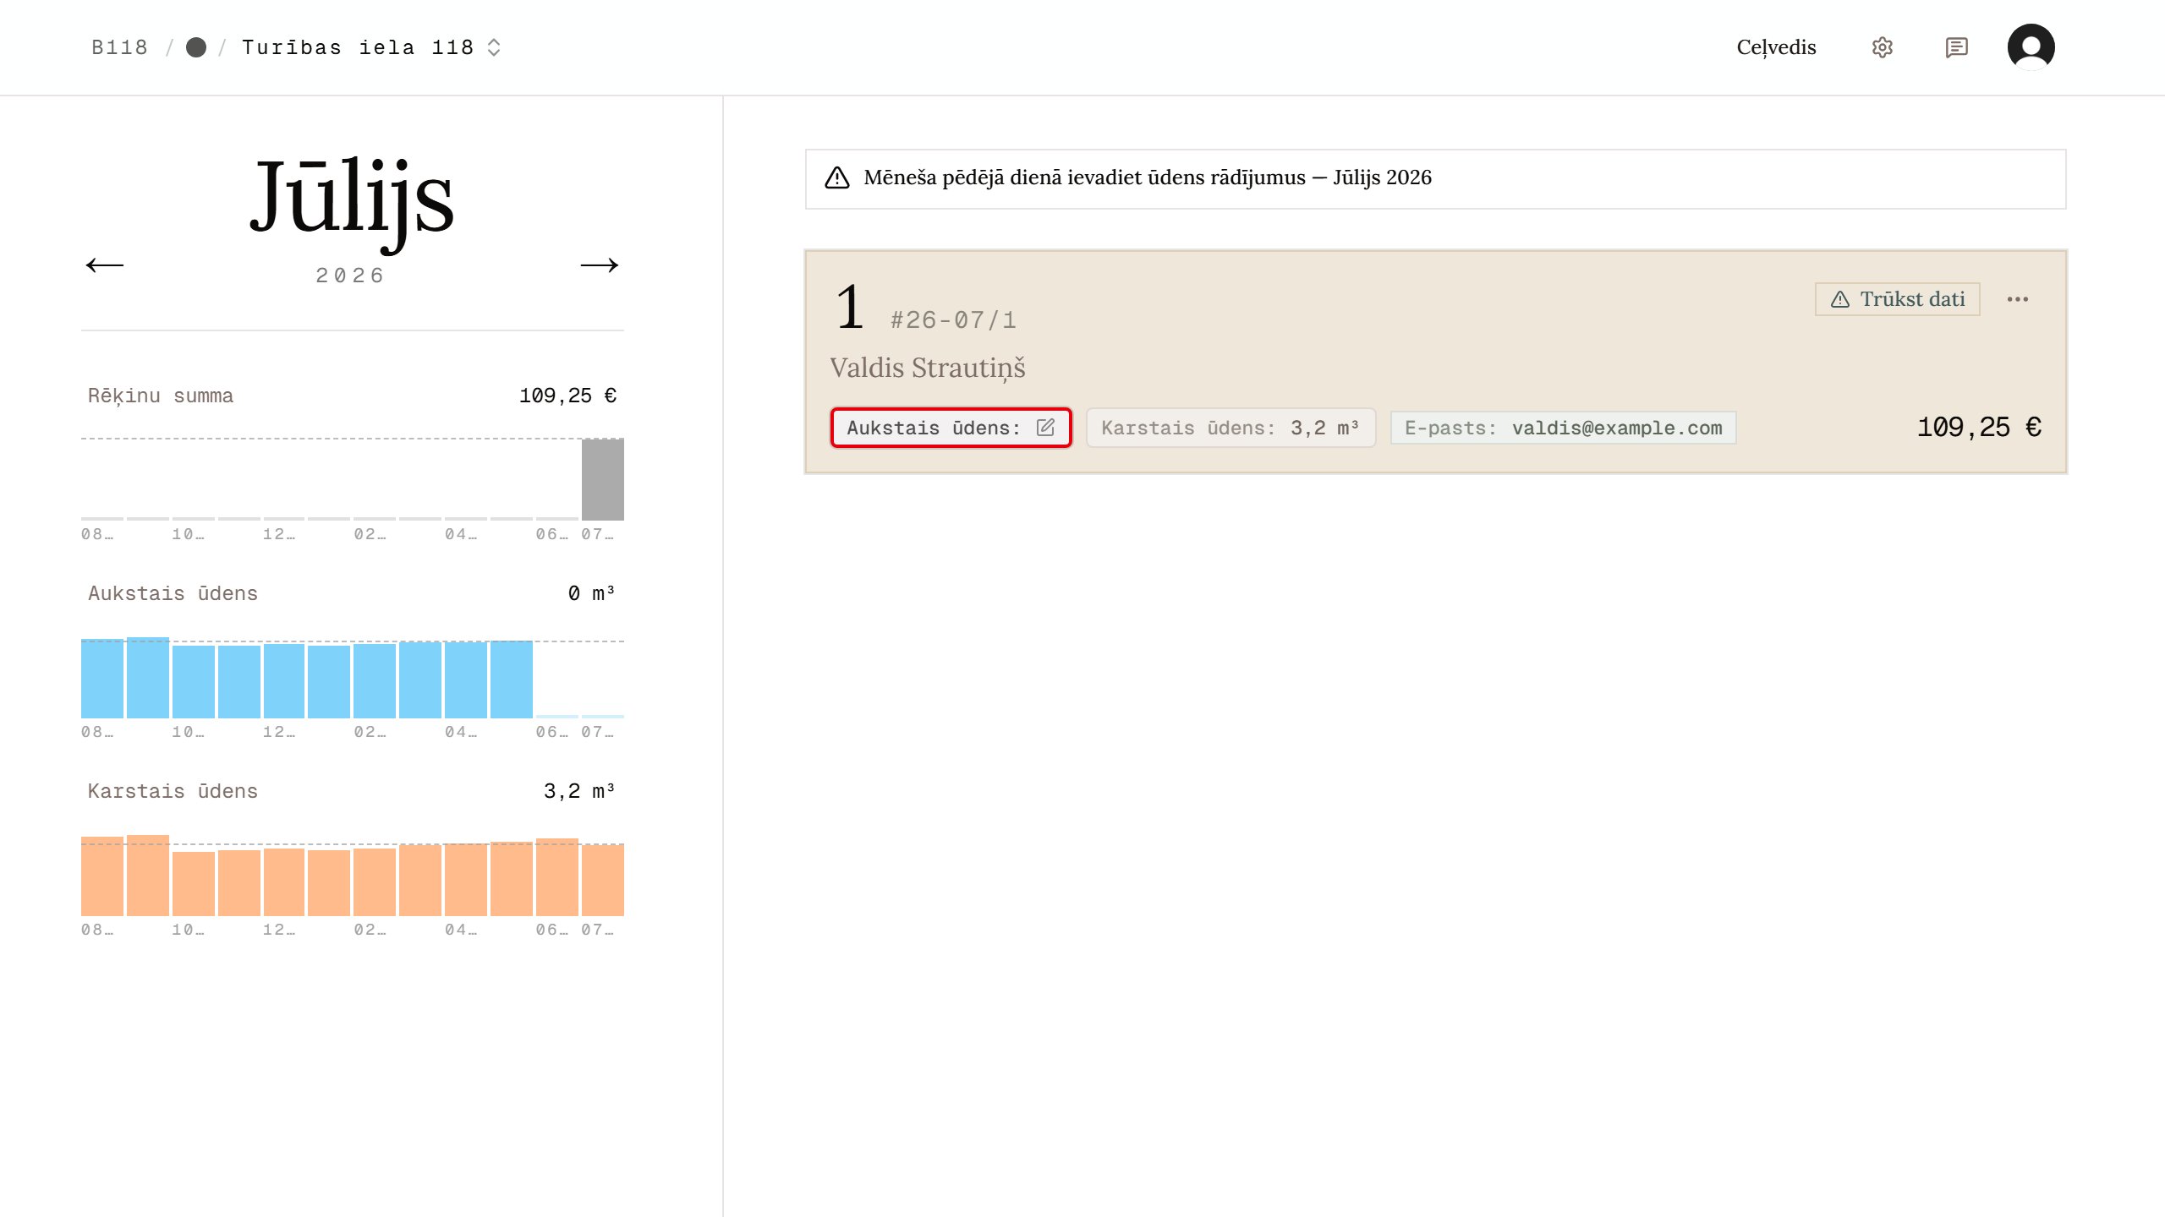
Task: Click the Trūkst dati status badge
Action: click(1897, 299)
